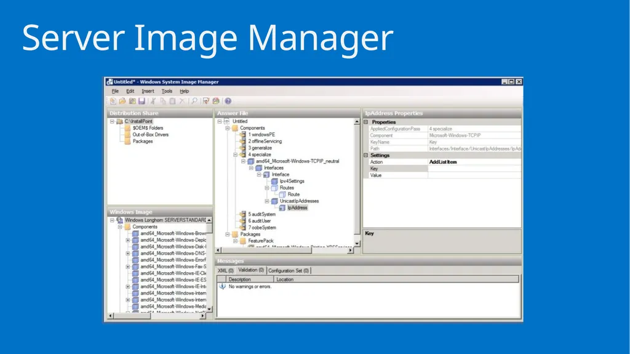Click the Path property value
Image resolution: width=630 pixels, height=354 pixels.
click(x=474, y=148)
